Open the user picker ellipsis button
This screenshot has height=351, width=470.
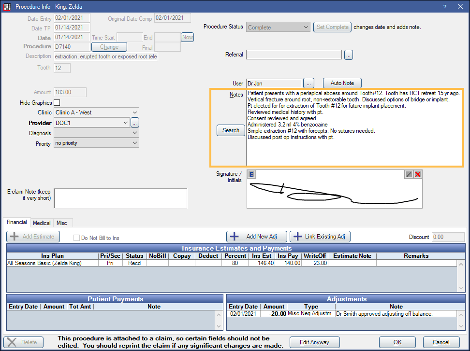pyautogui.click(x=309, y=83)
